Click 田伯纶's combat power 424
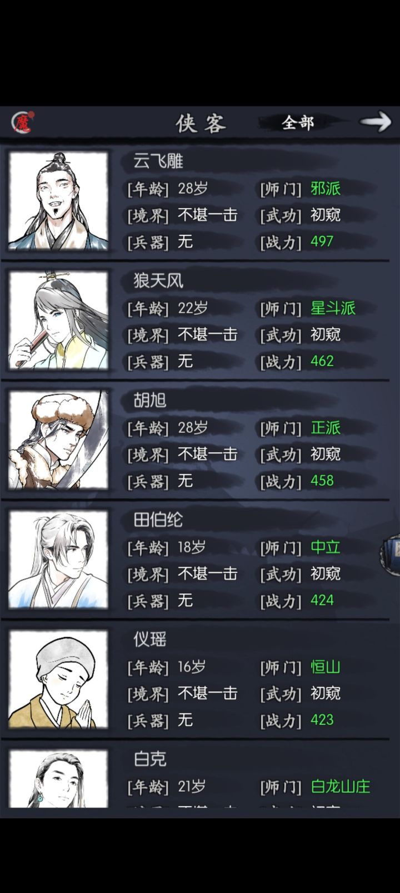This screenshot has height=893, width=400. coord(322,600)
